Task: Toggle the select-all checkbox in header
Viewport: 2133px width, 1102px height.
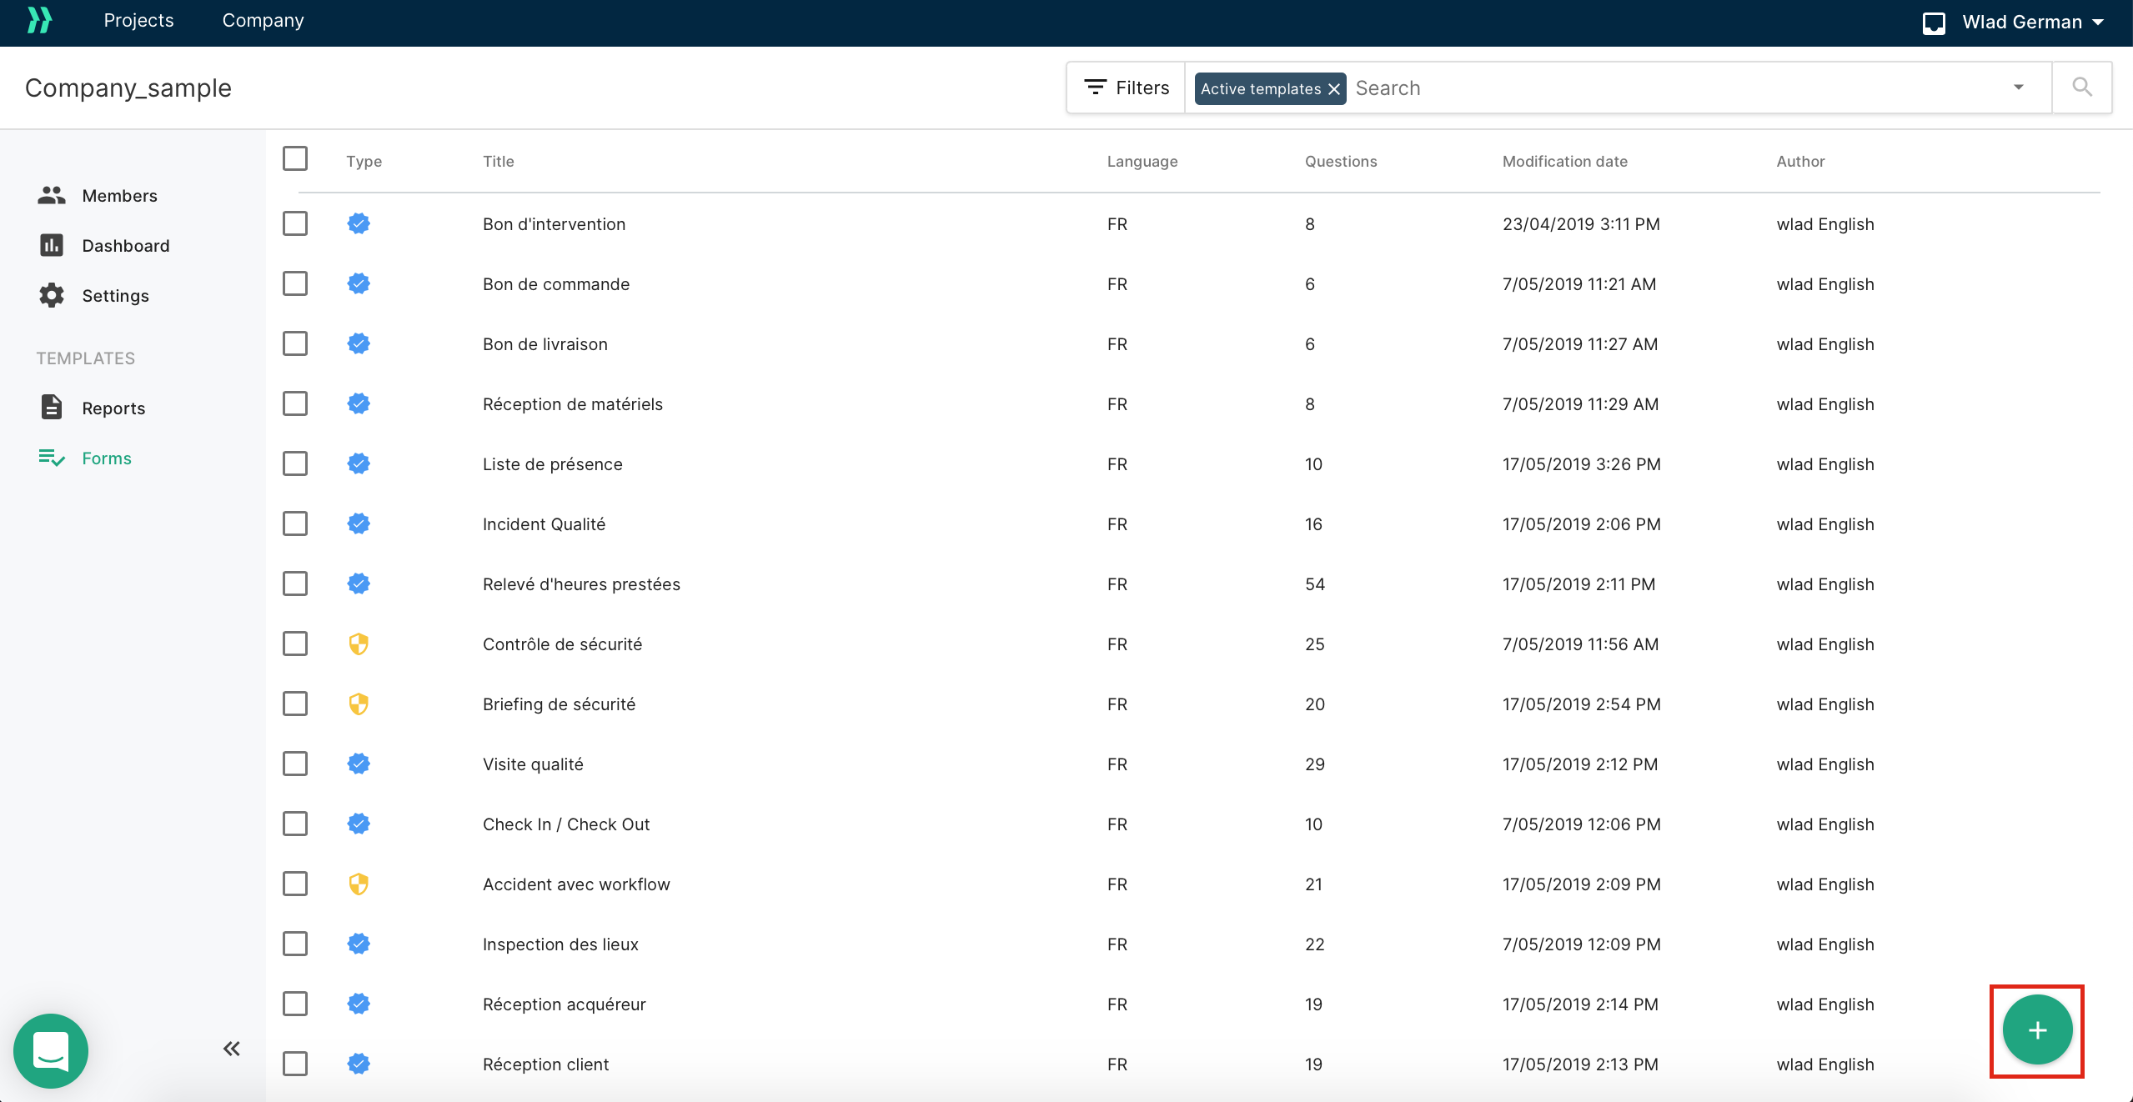Action: click(295, 158)
